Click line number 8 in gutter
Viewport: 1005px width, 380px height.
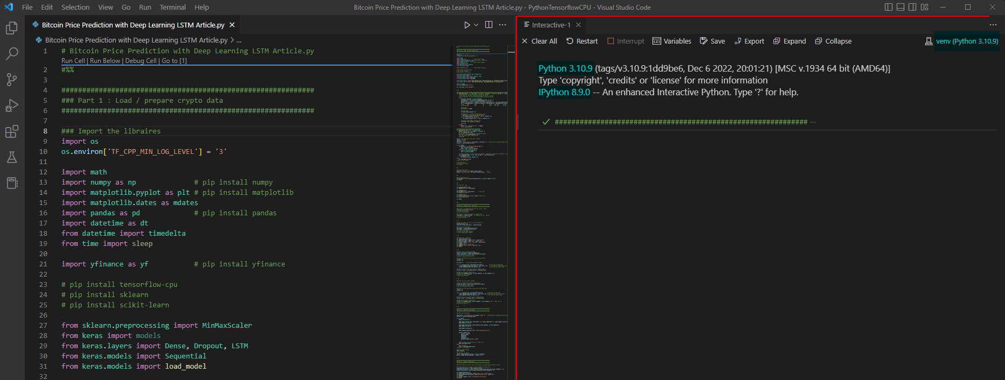click(45, 131)
